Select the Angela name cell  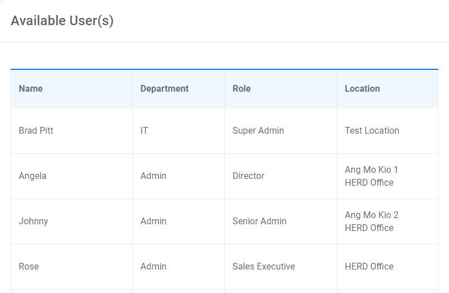tap(32, 176)
